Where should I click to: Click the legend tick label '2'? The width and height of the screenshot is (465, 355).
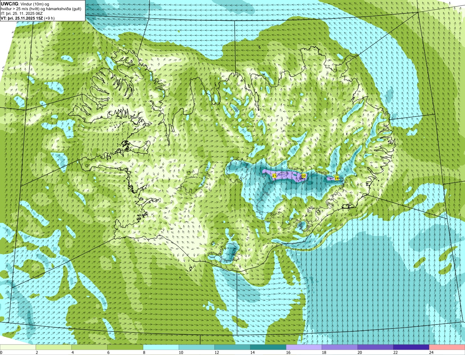pyautogui.click(x=37, y=352)
